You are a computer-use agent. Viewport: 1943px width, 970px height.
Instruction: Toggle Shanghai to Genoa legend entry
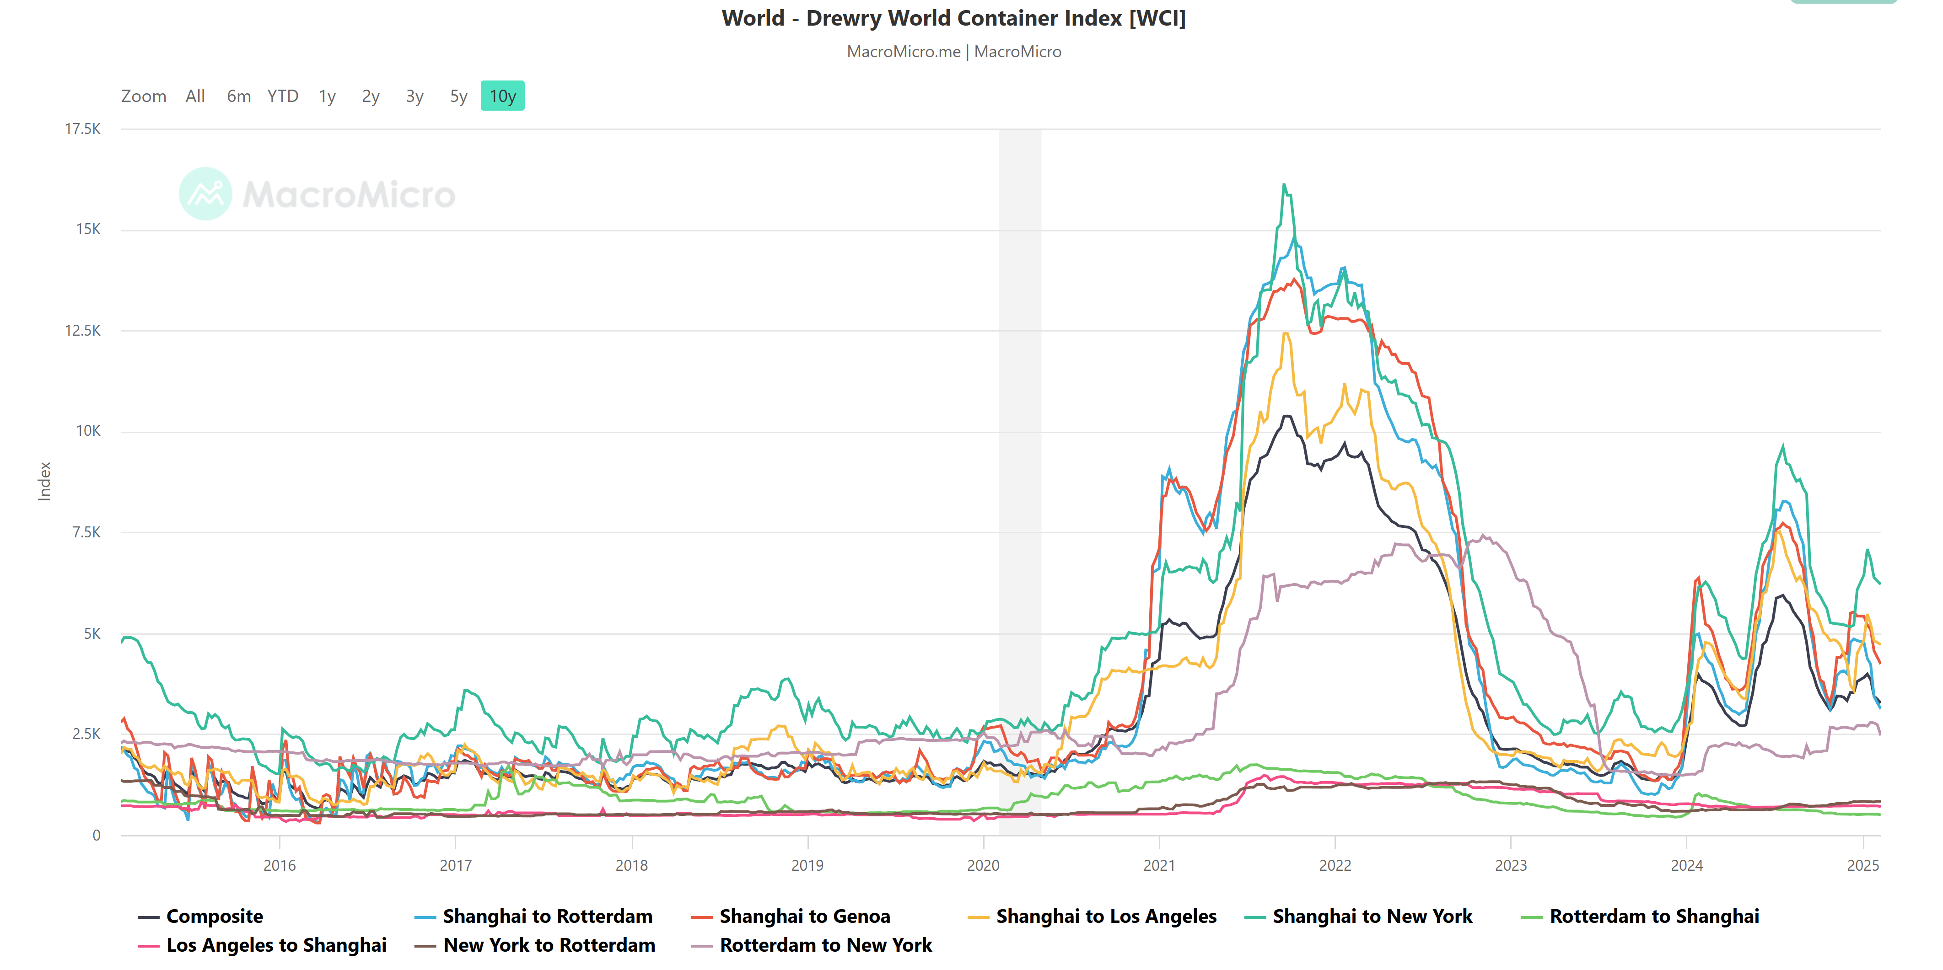click(804, 916)
